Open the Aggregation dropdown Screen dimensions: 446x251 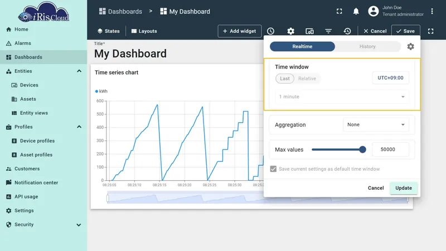coord(376,124)
